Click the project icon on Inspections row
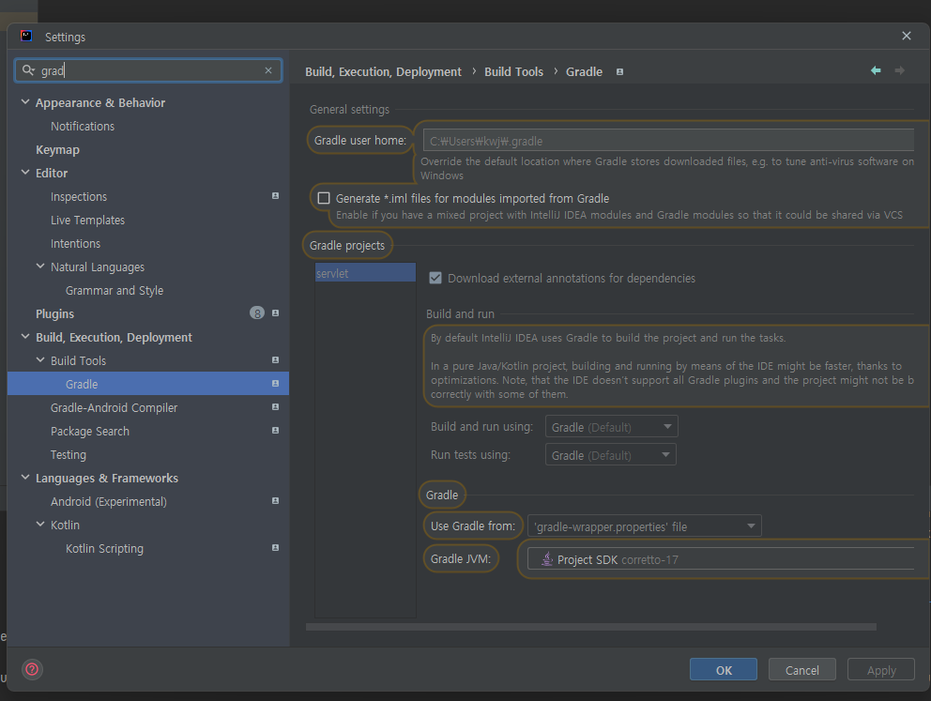 tap(276, 196)
